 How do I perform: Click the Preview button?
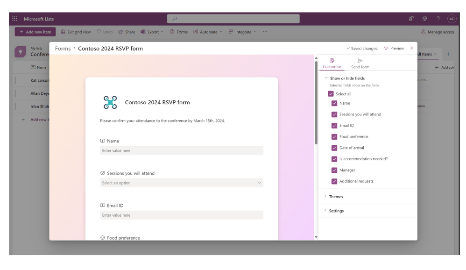394,48
